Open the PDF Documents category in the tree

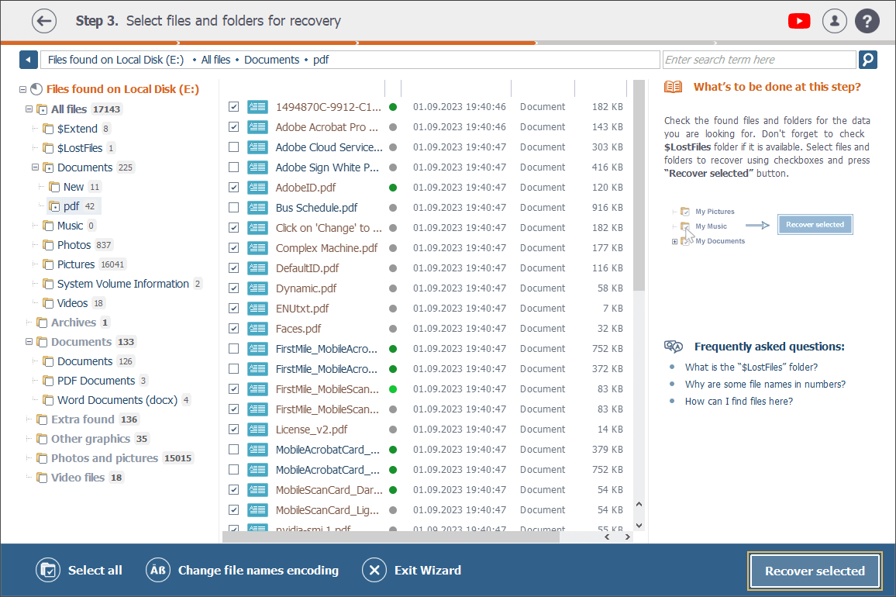coord(95,381)
